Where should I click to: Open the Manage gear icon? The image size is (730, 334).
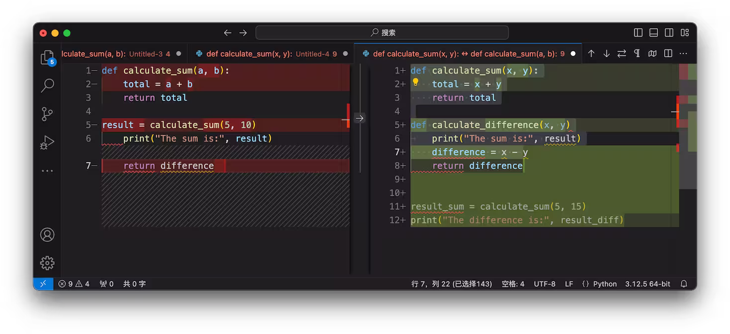47,263
